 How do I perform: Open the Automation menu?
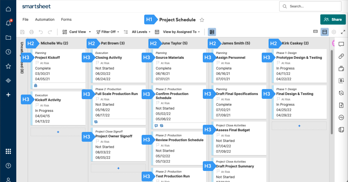point(45,19)
